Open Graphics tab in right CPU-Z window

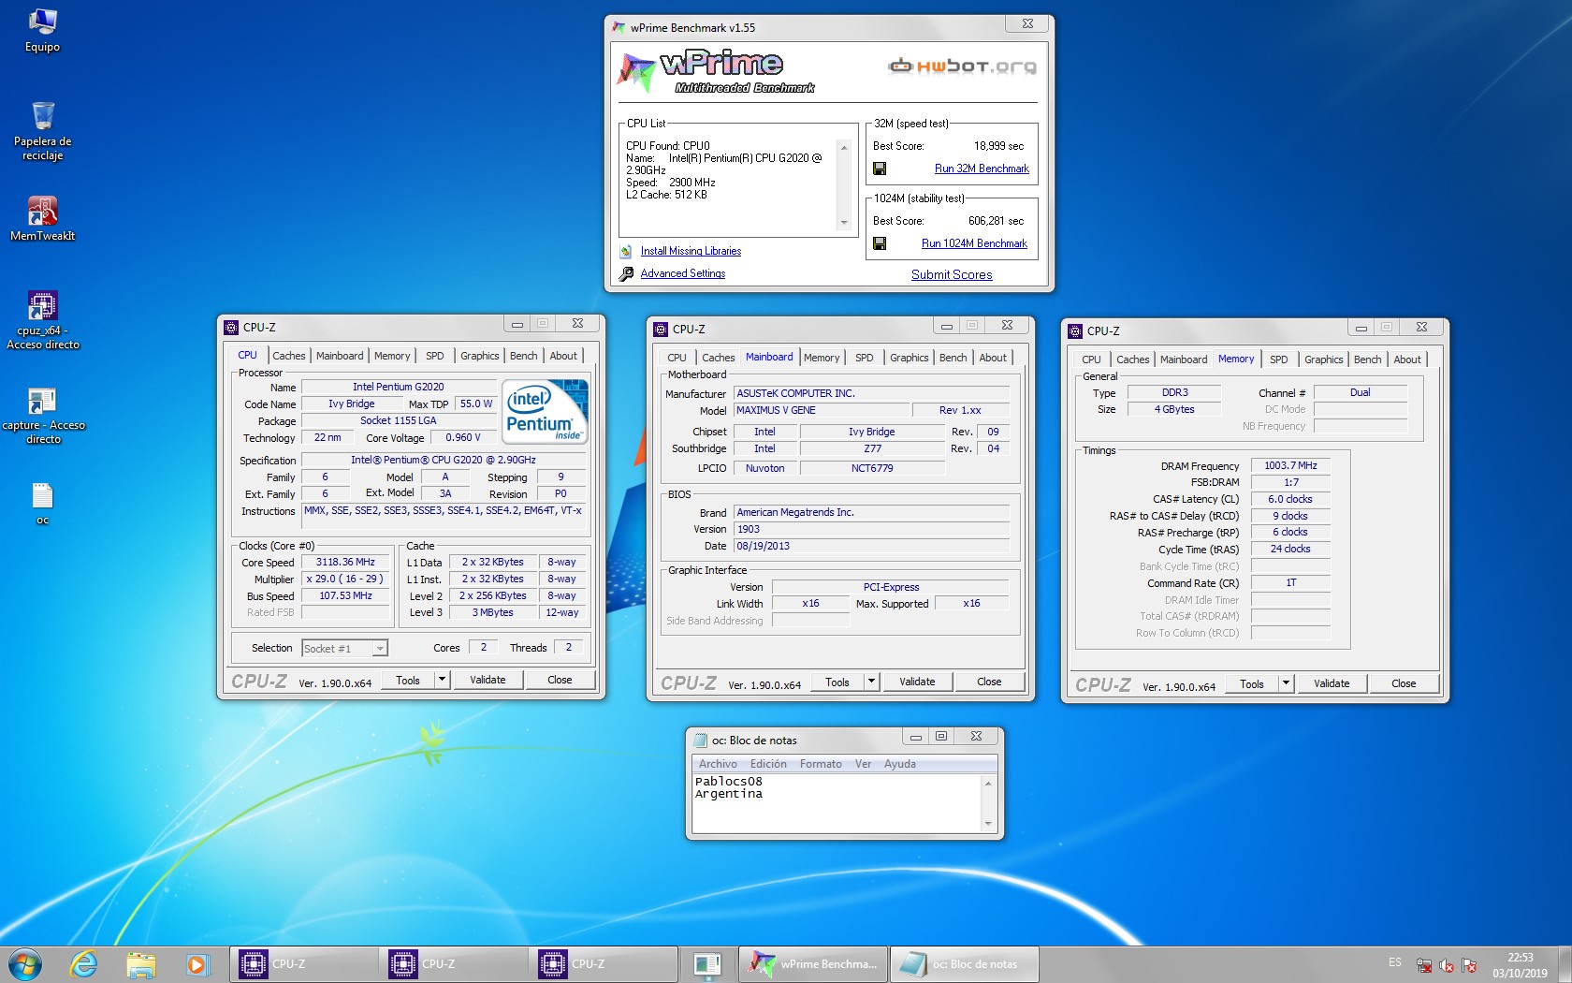click(1324, 359)
